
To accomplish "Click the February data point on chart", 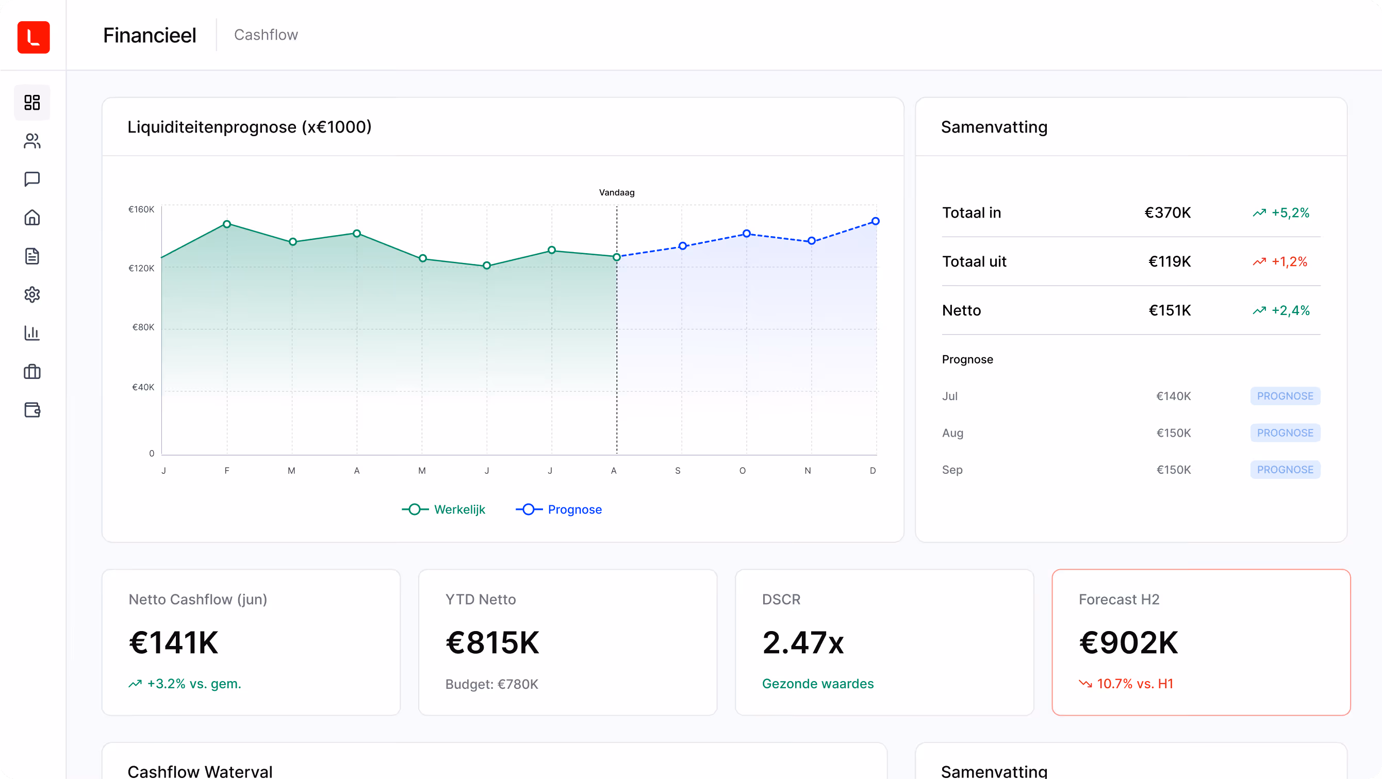I will (227, 224).
